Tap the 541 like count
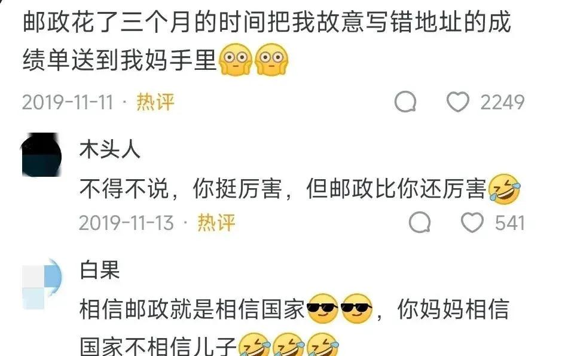565x356 pixels. (x=509, y=223)
